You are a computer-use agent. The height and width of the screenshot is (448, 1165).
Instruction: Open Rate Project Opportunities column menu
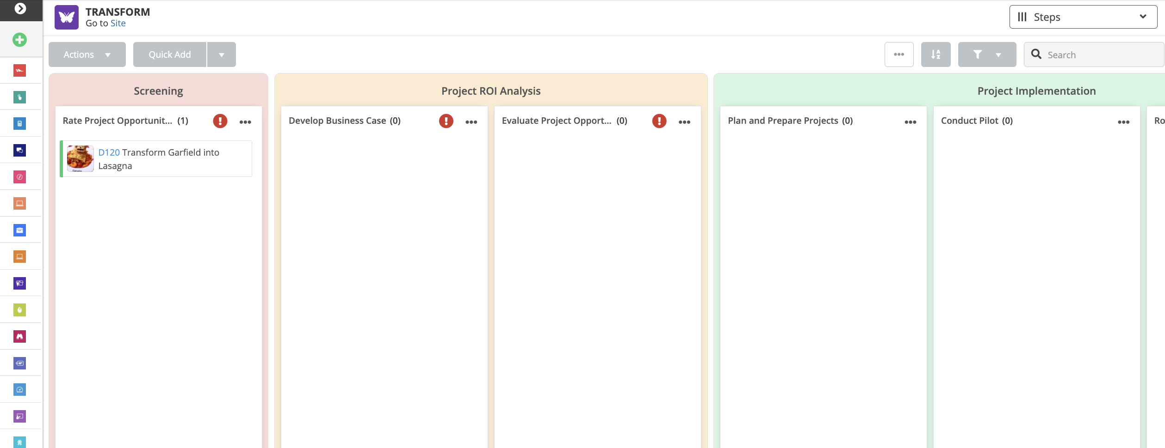pos(245,122)
